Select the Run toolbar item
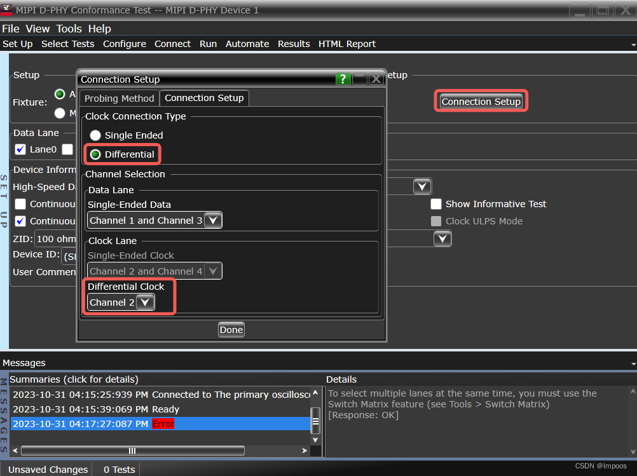Screen dimensions: 637x476 tap(208, 43)
